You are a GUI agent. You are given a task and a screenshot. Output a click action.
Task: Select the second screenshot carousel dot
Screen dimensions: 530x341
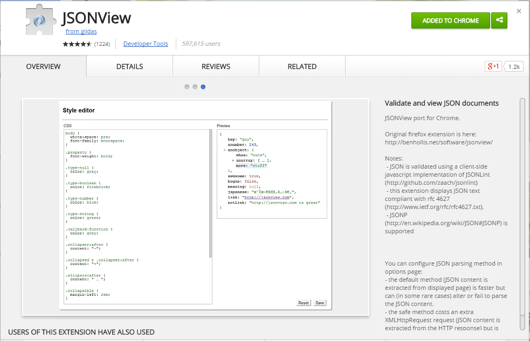point(195,87)
